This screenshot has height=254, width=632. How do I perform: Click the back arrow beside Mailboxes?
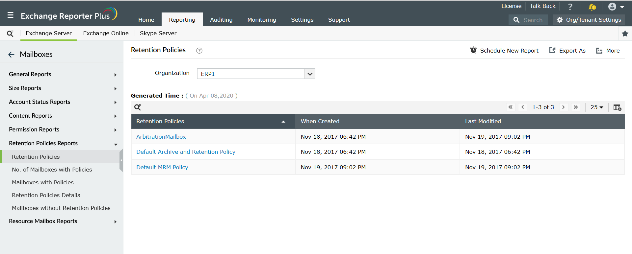pos(12,55)
